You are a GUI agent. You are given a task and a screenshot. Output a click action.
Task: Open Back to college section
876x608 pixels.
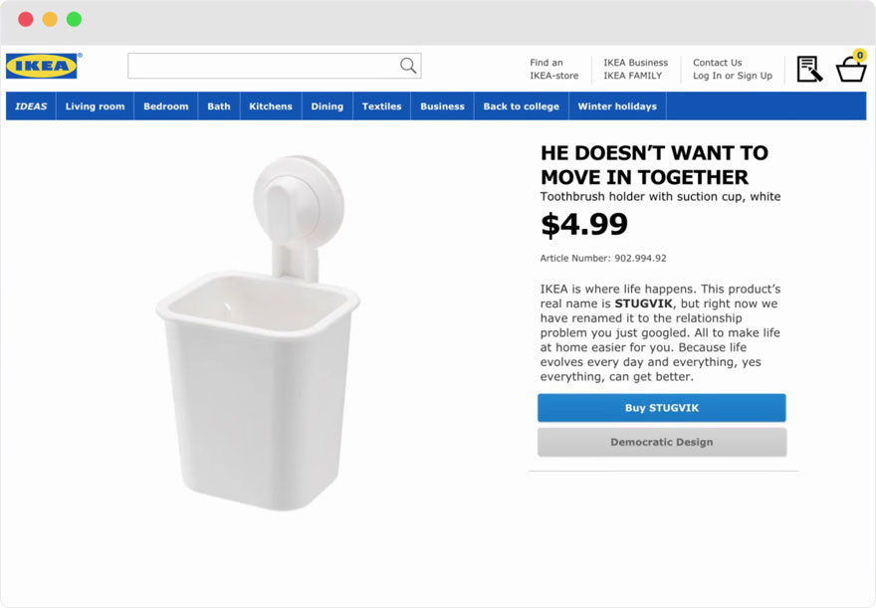[522, 106]
